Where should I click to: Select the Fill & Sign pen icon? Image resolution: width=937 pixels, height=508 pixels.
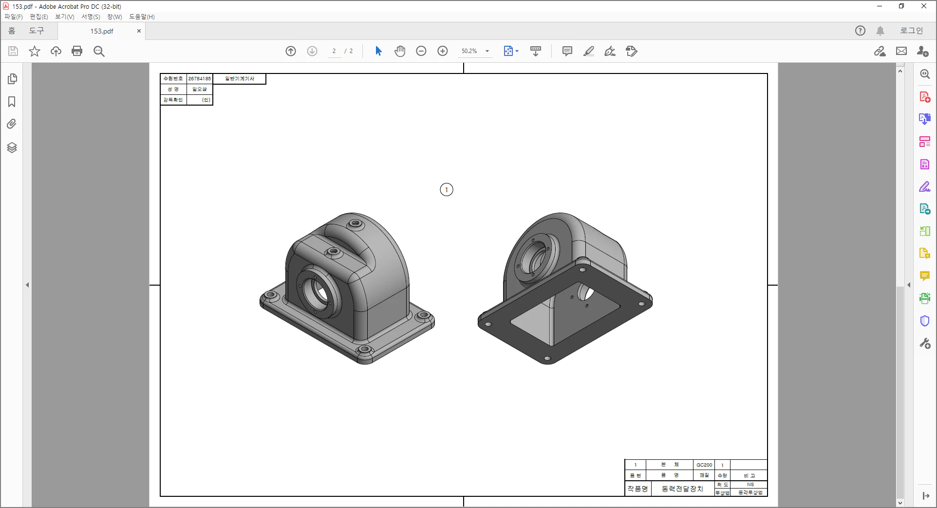609,51
